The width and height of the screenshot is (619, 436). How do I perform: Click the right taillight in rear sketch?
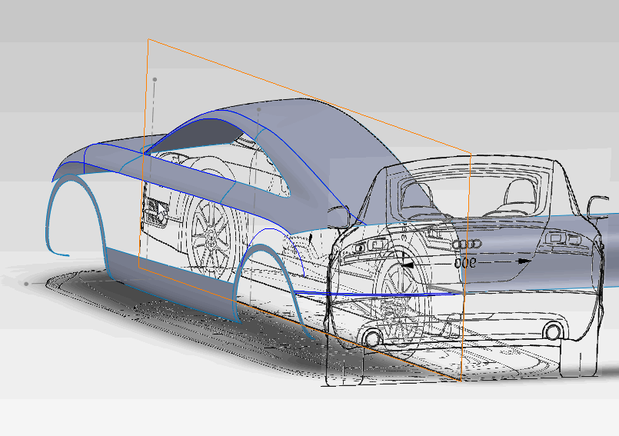pyautogui.click(x=564, y=240)
